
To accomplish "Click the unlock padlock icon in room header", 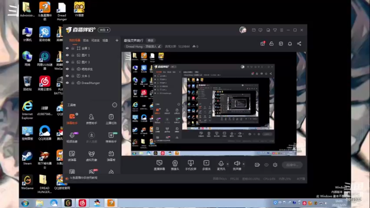I will click(x=271, y=43).
